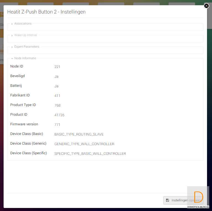Select the Batterij value Ja
Screen dimensions: 212x211
(56, 86)
